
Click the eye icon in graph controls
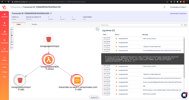coord(12,44)
